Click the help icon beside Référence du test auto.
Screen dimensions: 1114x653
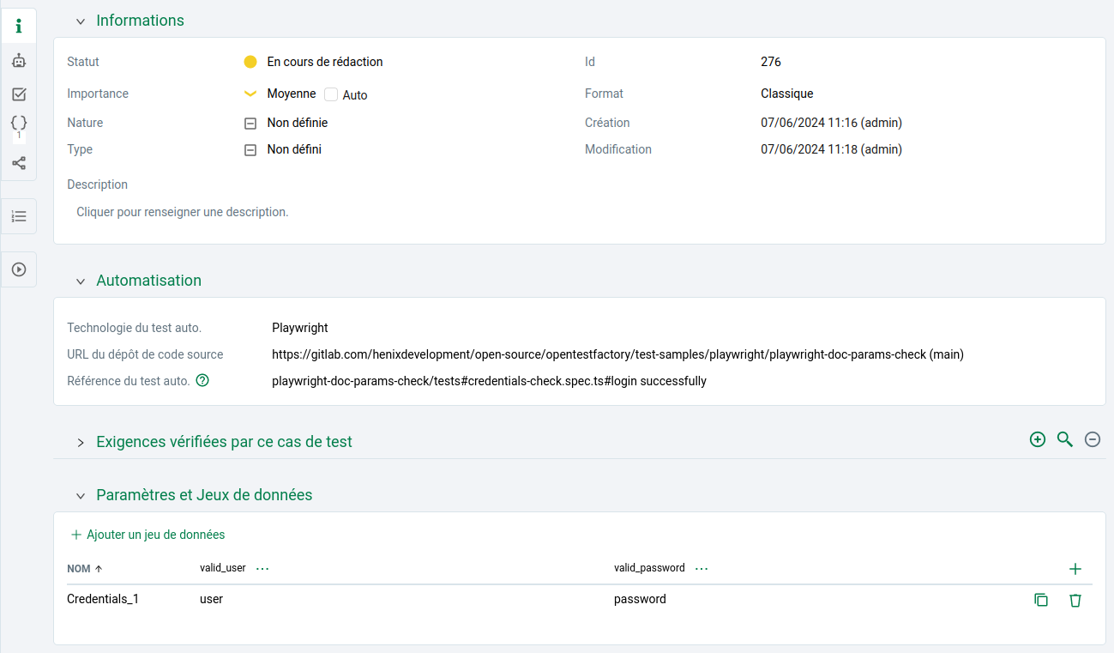pyautogui.click(x=202, y=381)
